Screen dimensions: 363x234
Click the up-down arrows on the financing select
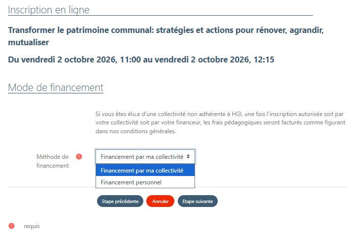click(x=188, y=157)
